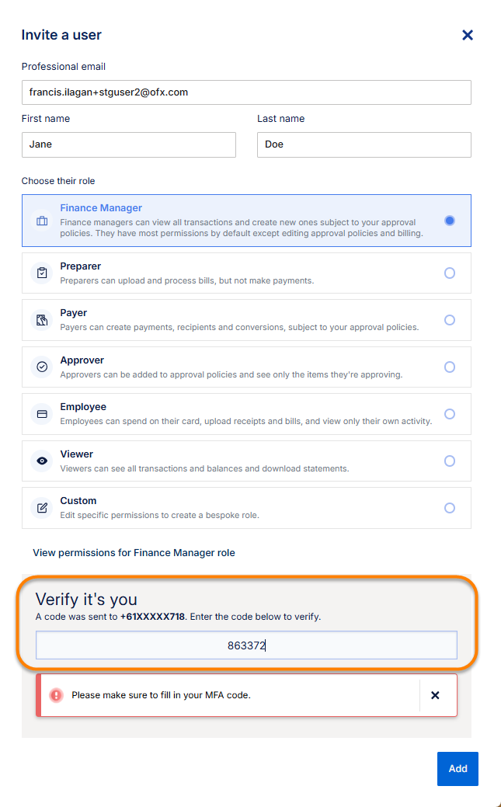Select the Preparer radio button
The width and height of the screenshot is (501, 807).
[x=450, y=273]
